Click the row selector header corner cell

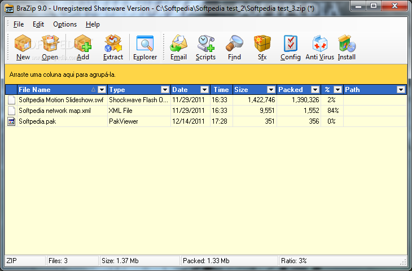coord(11,90)
